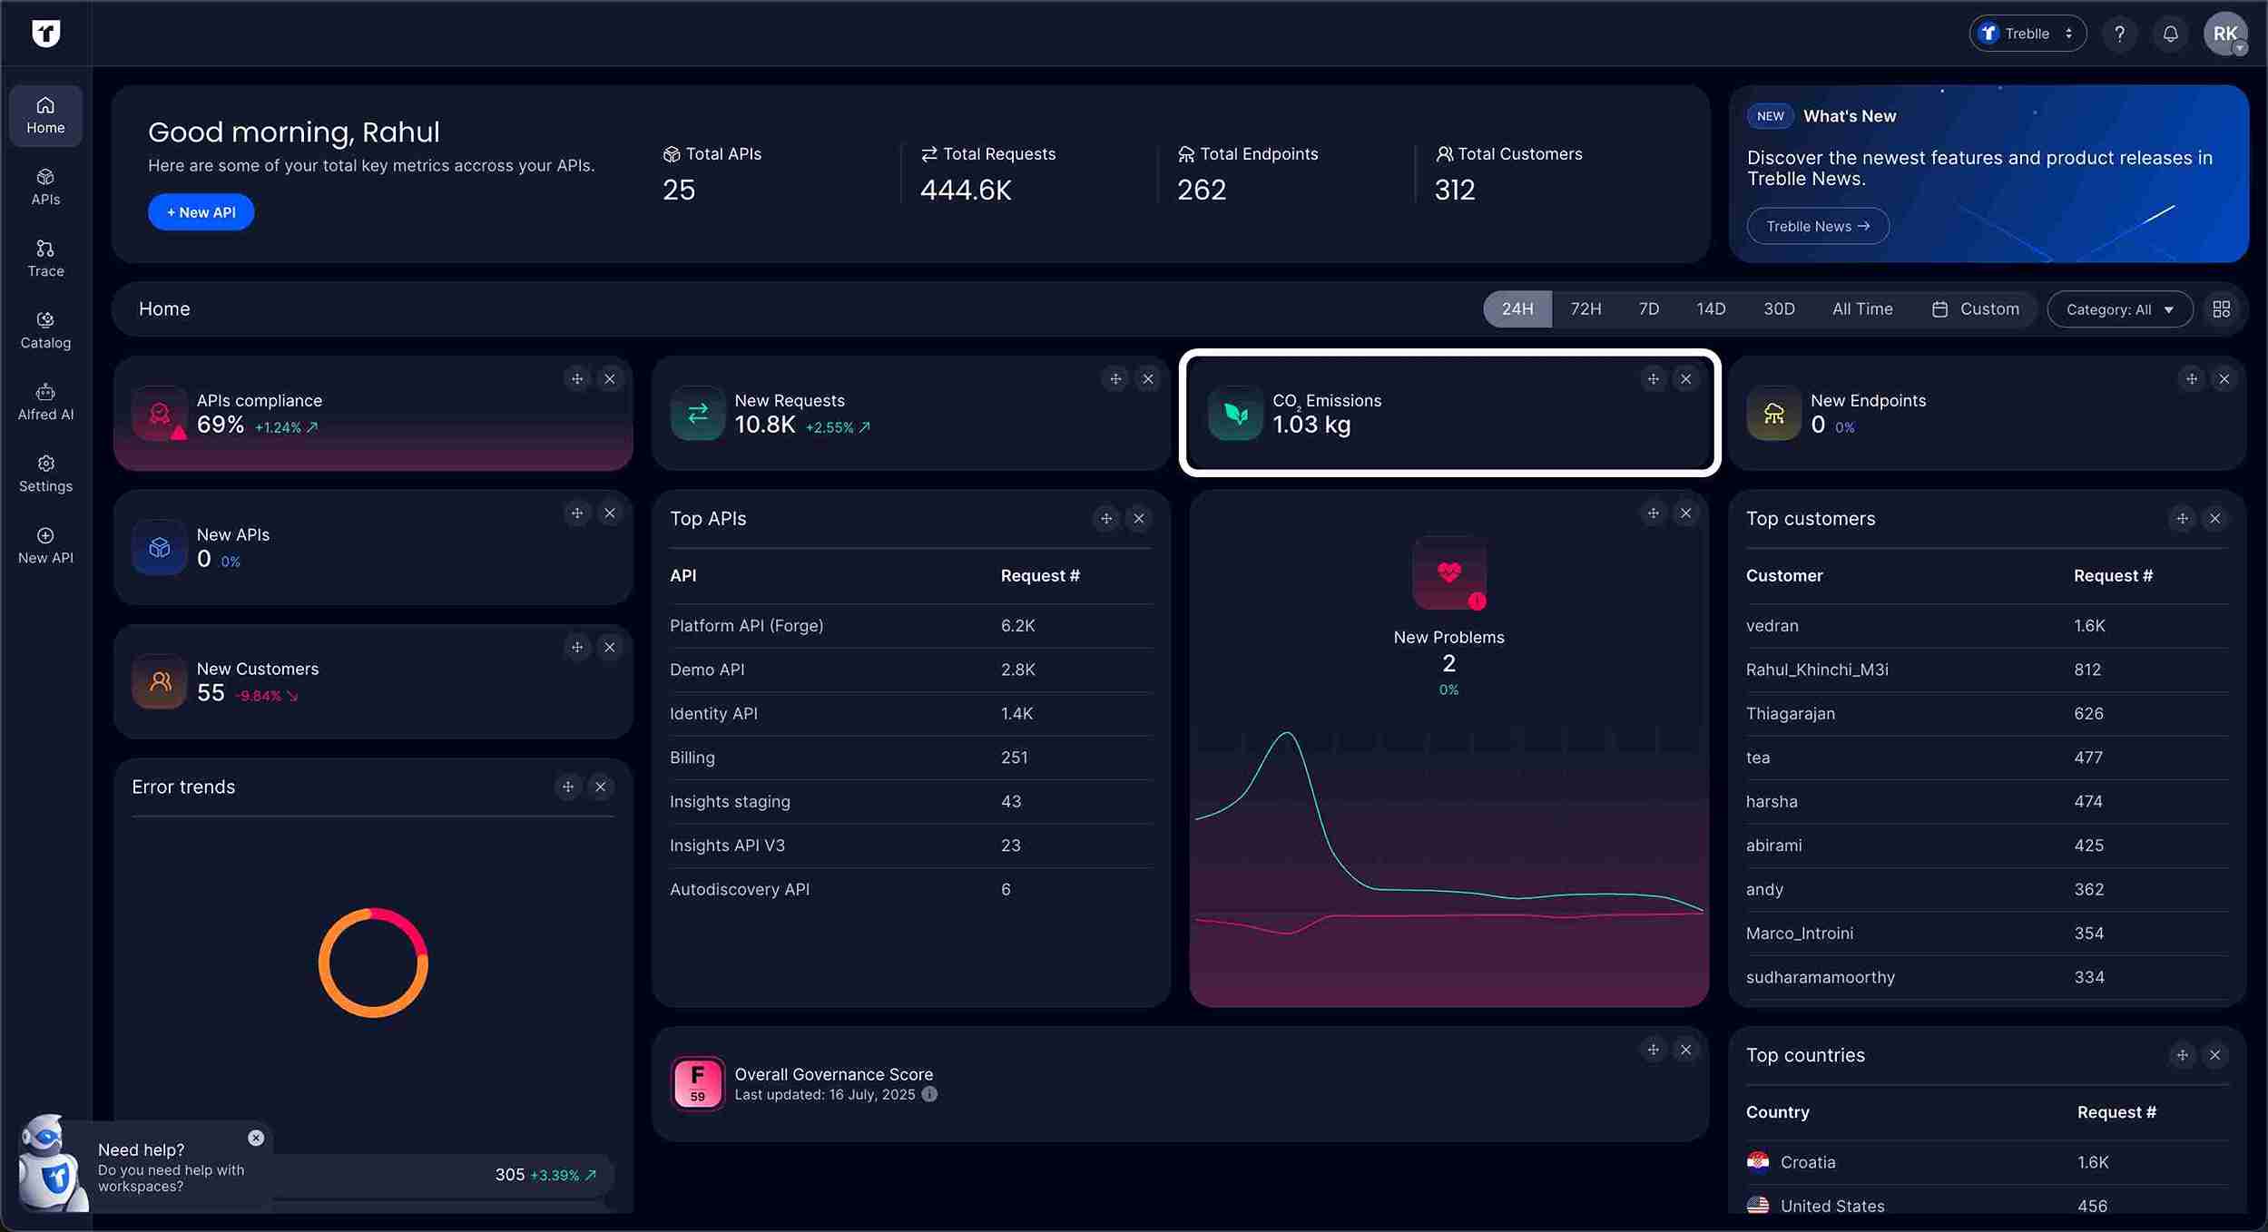Screen dimensions: 2268x1232
Task: Click the notifications bell icon
Action: point(2170,34)
